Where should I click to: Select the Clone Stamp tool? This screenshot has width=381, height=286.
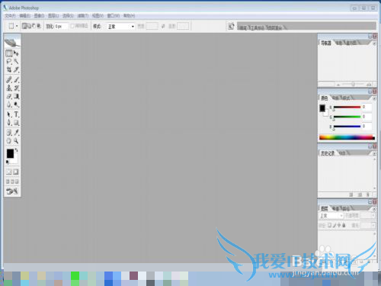[9, 88]
